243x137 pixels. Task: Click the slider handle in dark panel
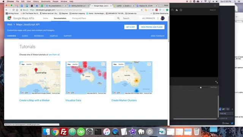(x=201, y=88)
